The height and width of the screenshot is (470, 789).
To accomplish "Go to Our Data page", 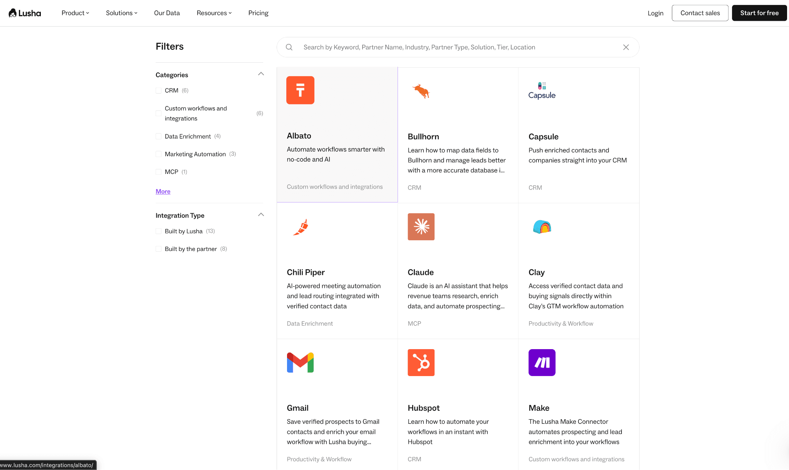I will tap(167, 13).
